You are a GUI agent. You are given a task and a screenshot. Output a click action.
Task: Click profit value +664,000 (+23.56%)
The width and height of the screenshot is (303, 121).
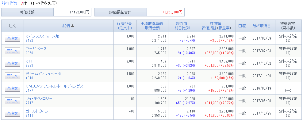[219, 66]
